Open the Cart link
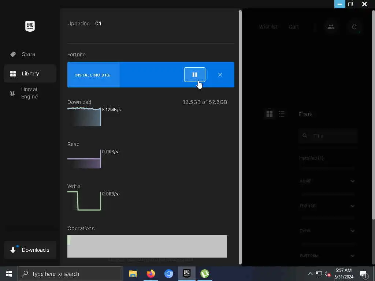Image resolution: width=375 pixels, height=281 pixels. 293,27
